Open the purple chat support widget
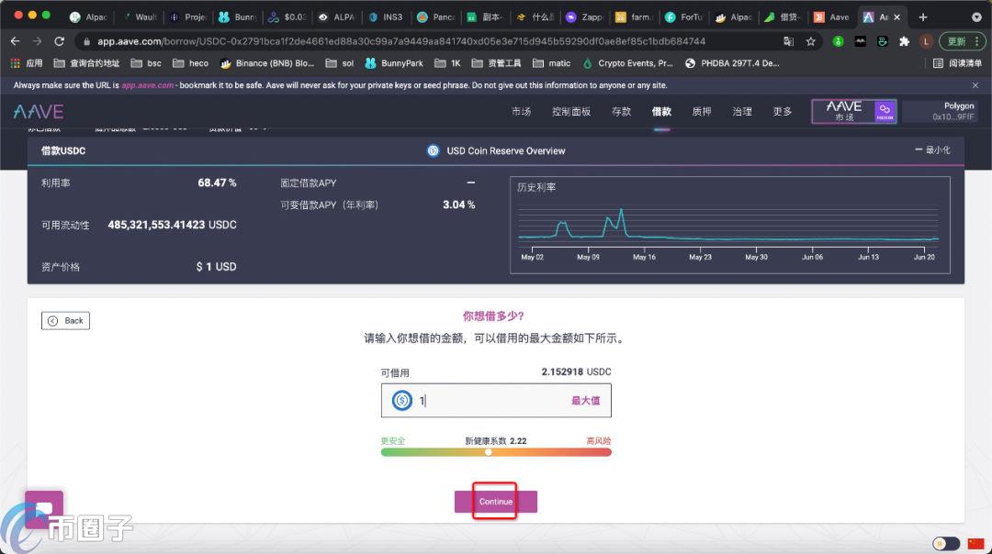992x554 pixels. (x=44, y=508)
